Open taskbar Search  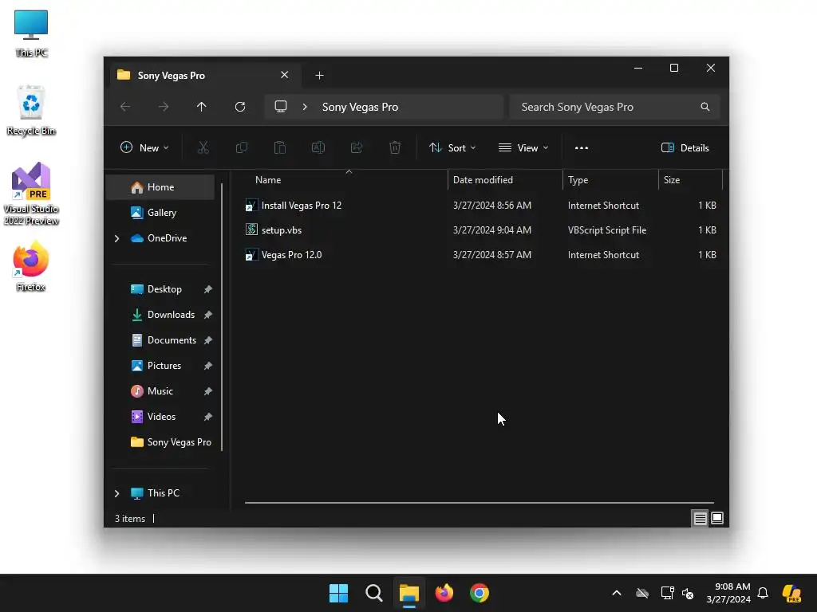[x=374, y=593]
